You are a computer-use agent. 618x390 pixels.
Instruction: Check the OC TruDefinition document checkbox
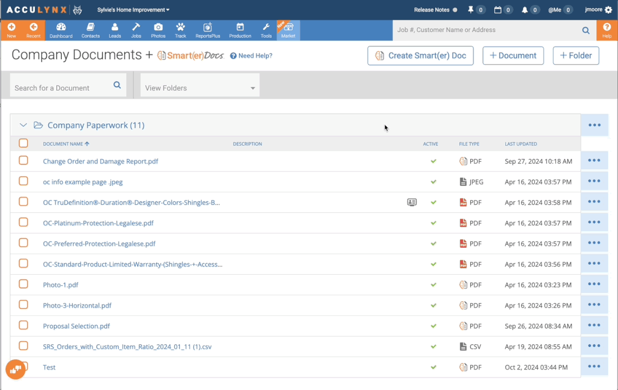(x=23, y=202)
